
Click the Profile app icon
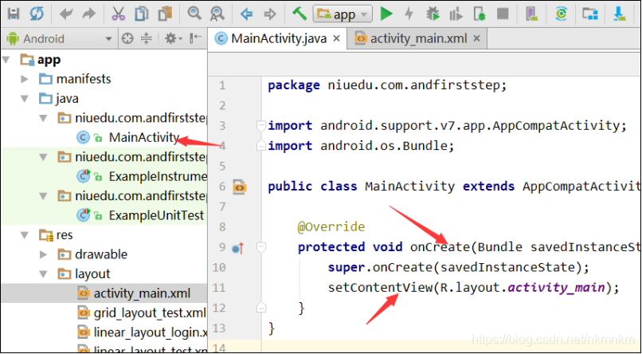pos(456,14)
